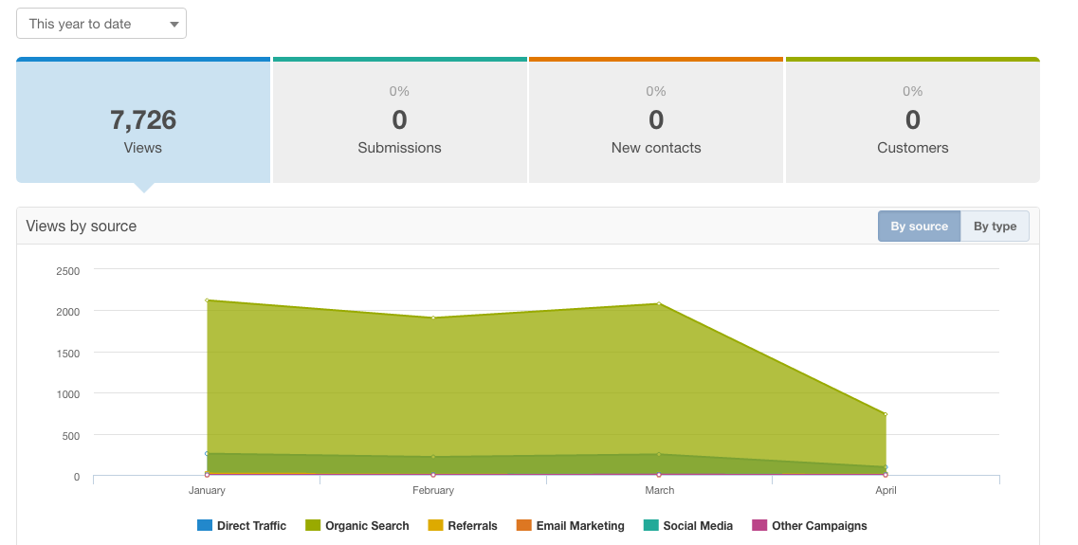Hide the Organic Search series via its label
Viewport: 1078px width, 545px height.
(367, 526)
